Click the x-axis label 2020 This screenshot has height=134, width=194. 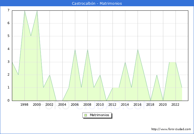[163, 105]
